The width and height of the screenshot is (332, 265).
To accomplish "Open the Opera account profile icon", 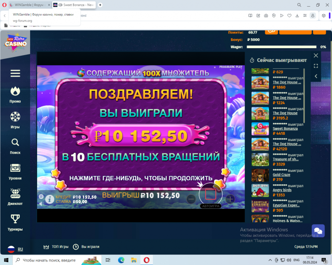I will pyautogui.click(x=313, y=15).
